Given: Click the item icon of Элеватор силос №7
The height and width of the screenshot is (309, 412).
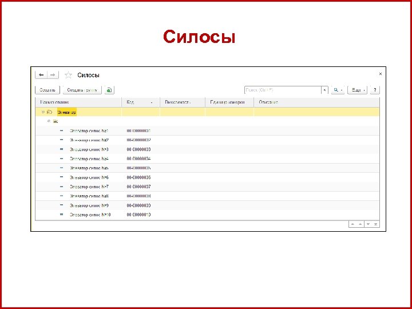Looking at the screenshot, I should click(x=61, y=187).
